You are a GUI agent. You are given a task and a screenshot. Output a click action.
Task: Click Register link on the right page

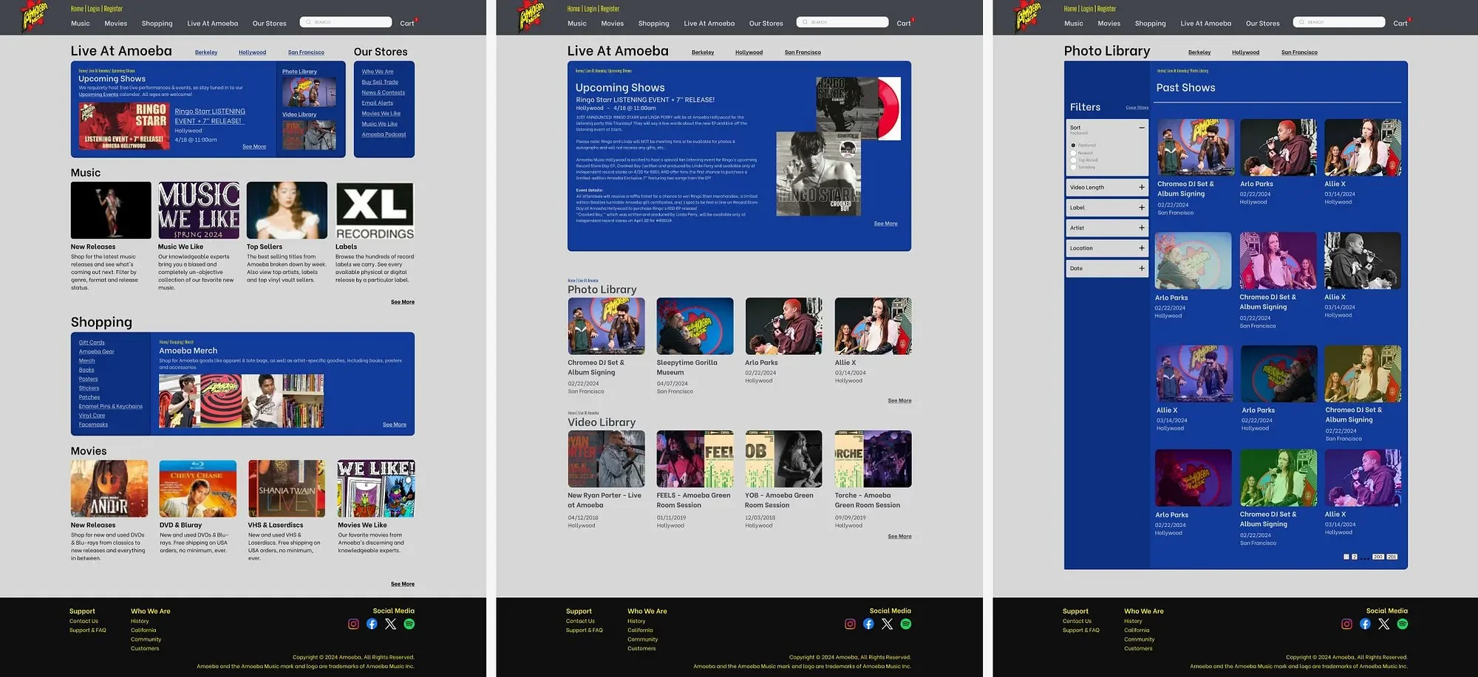pos(1106,9)
